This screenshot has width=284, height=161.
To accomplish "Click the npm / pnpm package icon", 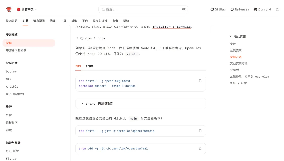I will (x=82, y=38).
